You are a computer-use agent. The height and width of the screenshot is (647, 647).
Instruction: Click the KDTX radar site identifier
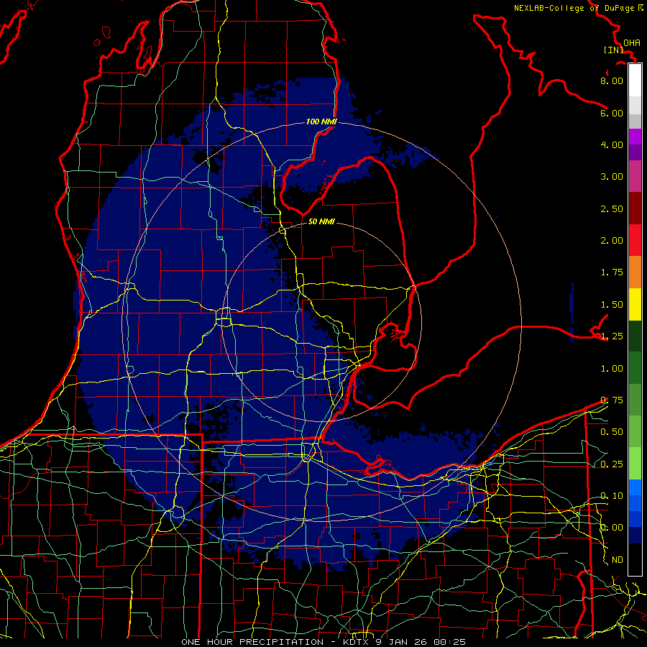point(357,642)
